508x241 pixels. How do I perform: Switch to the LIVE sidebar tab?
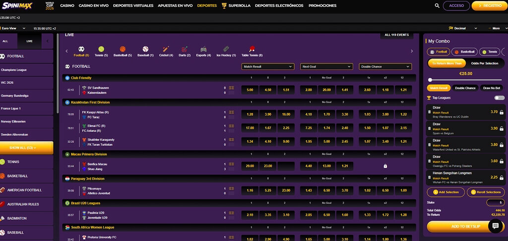pyautogui.click(x=29, y=41)
